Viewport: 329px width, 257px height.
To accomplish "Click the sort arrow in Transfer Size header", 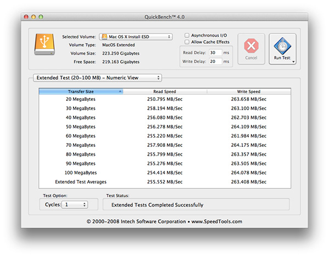I will 120,91.
